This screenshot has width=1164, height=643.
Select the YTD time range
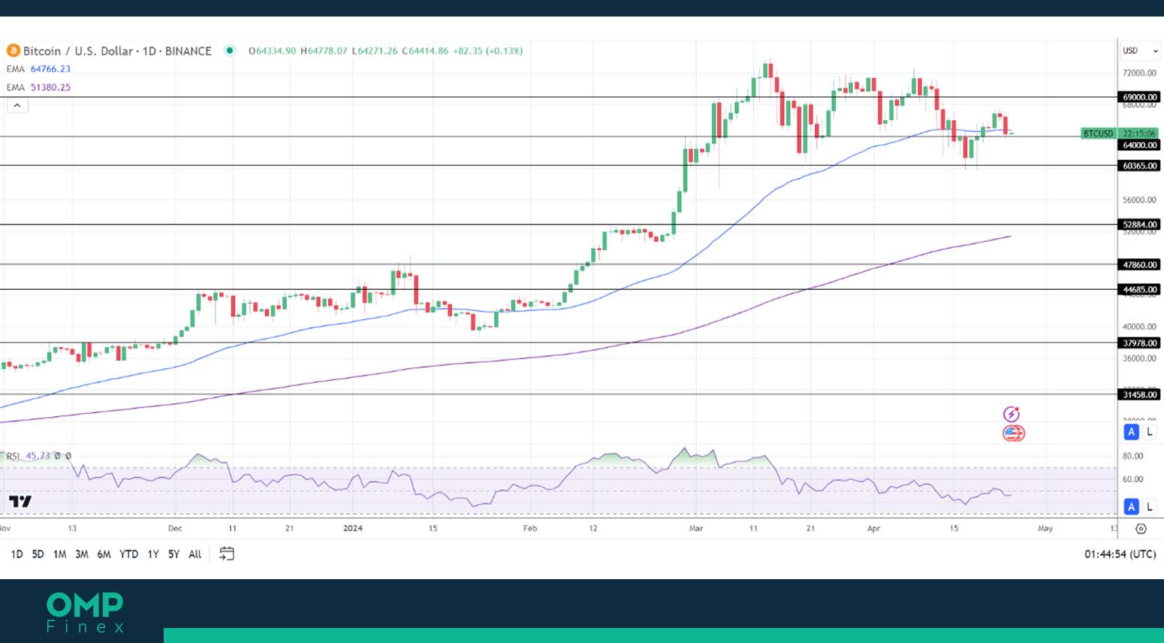(x=129, y=554)
